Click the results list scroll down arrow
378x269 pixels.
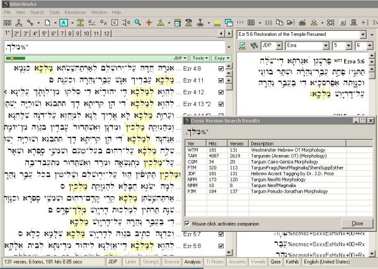(x=229, y=253)
